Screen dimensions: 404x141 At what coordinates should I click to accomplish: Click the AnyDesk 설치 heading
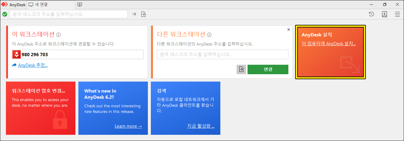(317, 35)
